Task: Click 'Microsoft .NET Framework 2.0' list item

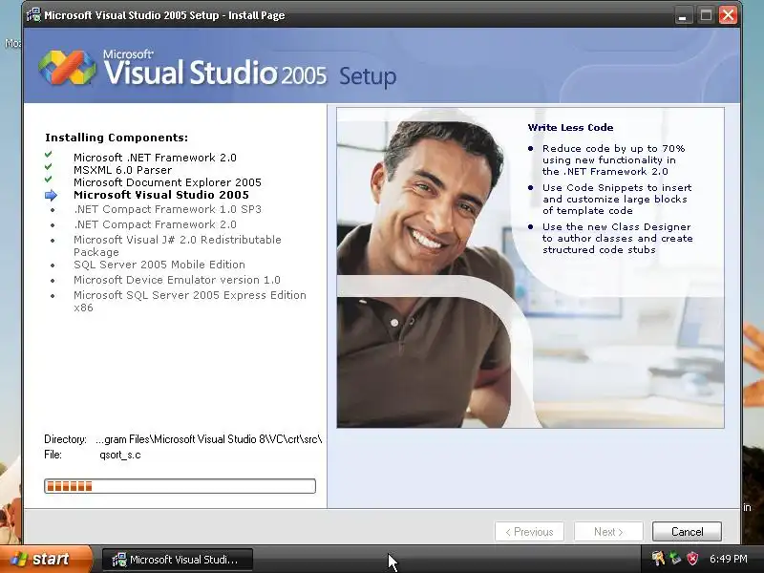Action: 155,158
